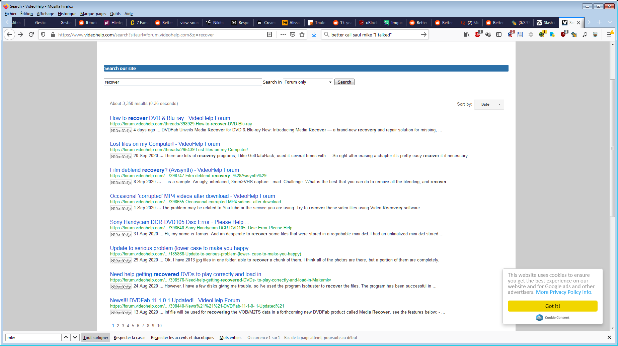This screenshot has height=346, width=618.
Task: Open 'News!!! DVDFab 11.1.0.1 Updated!' result
Action: [175, 300]
